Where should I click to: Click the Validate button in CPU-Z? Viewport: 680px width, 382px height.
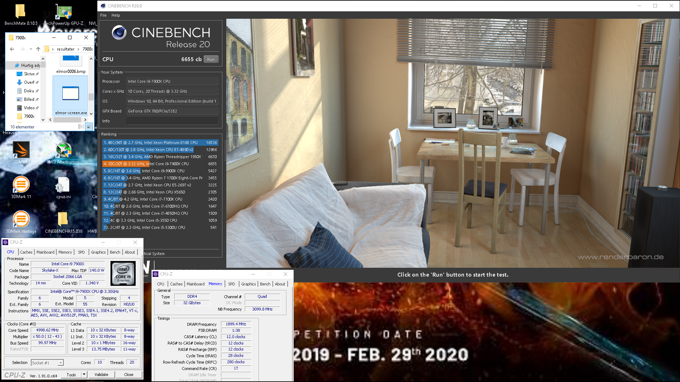point(101,375)
